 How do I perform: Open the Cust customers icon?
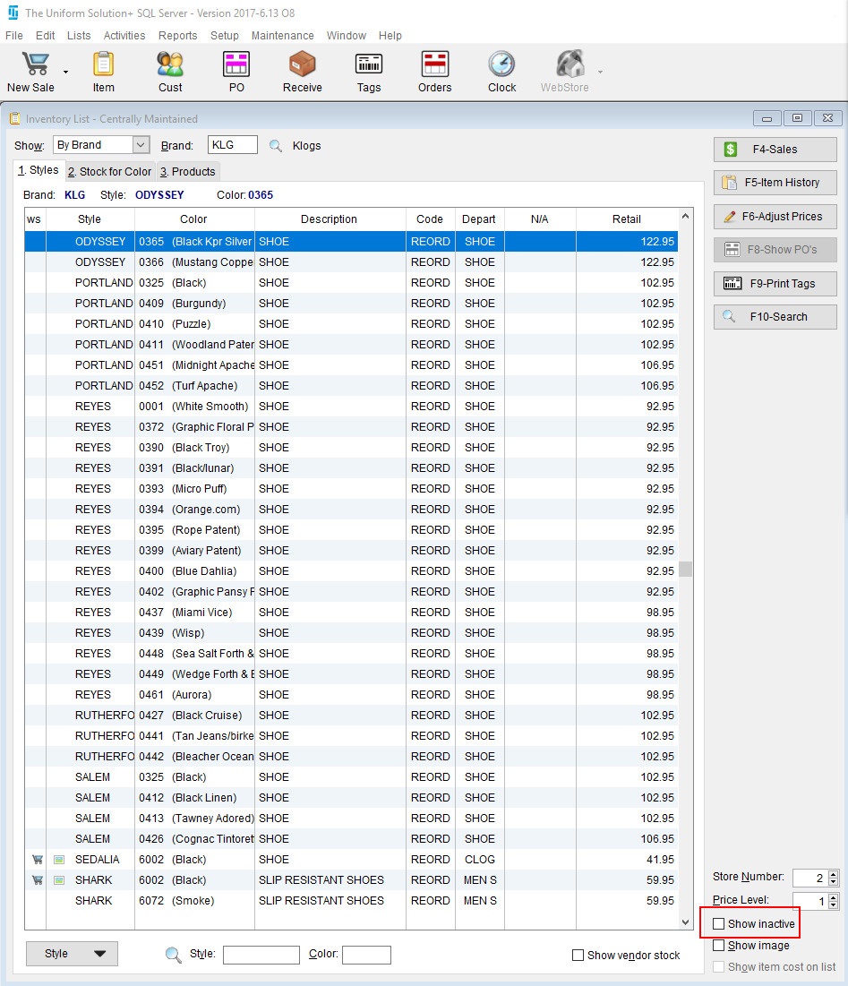coord(170,64)
